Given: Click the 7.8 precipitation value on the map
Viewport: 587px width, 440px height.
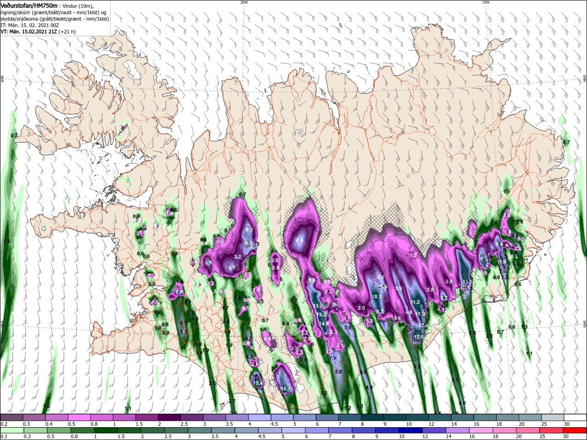Looking at the screenshot, I should pyautogui.click(x=179, y=291).
